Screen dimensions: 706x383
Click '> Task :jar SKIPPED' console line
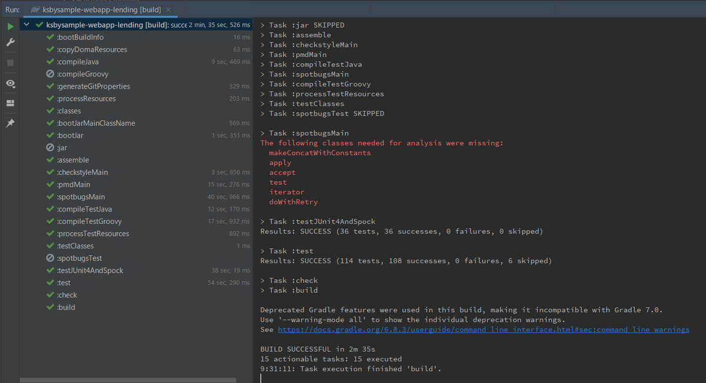[x=302, y=25]
